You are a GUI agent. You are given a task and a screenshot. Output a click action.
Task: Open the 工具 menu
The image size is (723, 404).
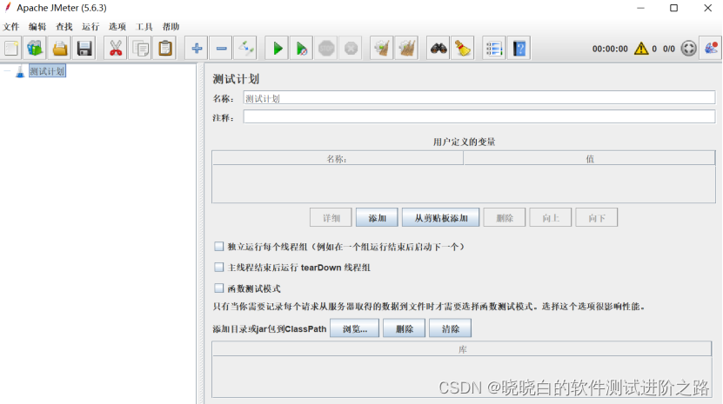[x=144, y=27]
